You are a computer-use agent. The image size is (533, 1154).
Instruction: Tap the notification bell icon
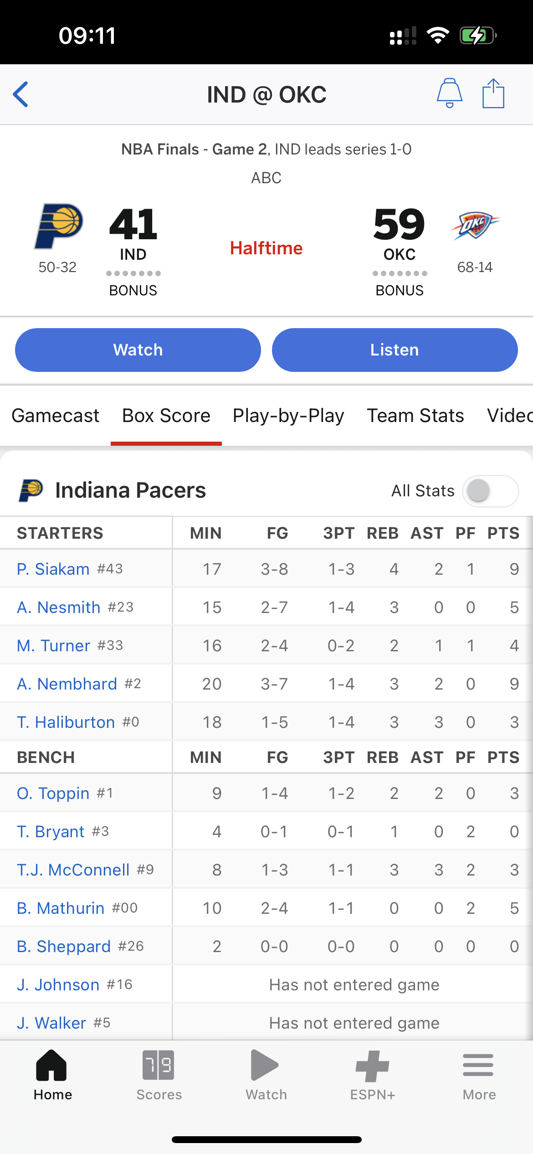click(449, 93)
